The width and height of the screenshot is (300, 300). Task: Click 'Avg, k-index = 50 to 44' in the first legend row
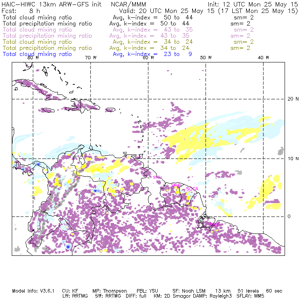(153, 17)
